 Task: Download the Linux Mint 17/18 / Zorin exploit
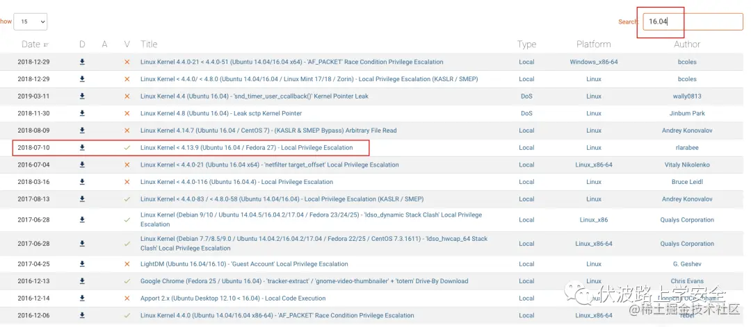click(82, 79)
